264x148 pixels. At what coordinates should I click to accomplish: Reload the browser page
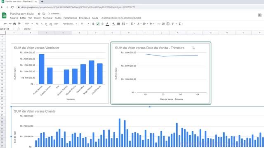12,7
